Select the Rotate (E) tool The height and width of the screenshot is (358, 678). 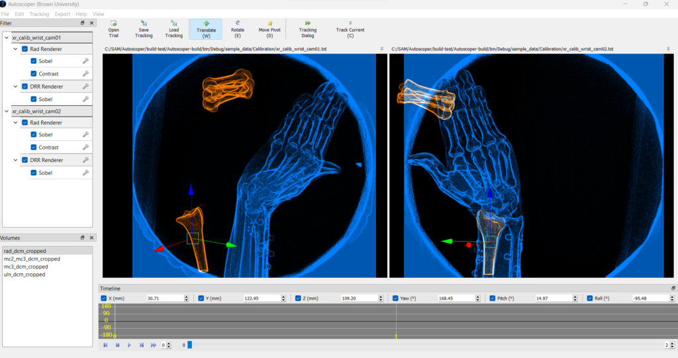(238, 29)
